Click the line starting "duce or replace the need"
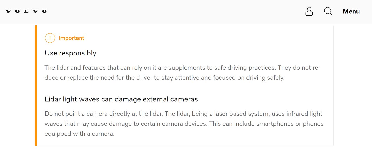 pyautogui.click(x=165, y=78)
